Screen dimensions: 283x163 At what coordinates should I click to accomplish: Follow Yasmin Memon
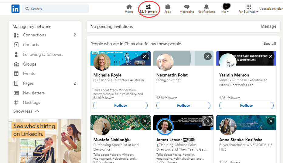pos(246,105)
